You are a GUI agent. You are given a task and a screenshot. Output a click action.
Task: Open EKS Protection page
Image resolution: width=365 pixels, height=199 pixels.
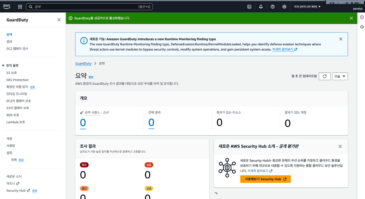(18, 80)
